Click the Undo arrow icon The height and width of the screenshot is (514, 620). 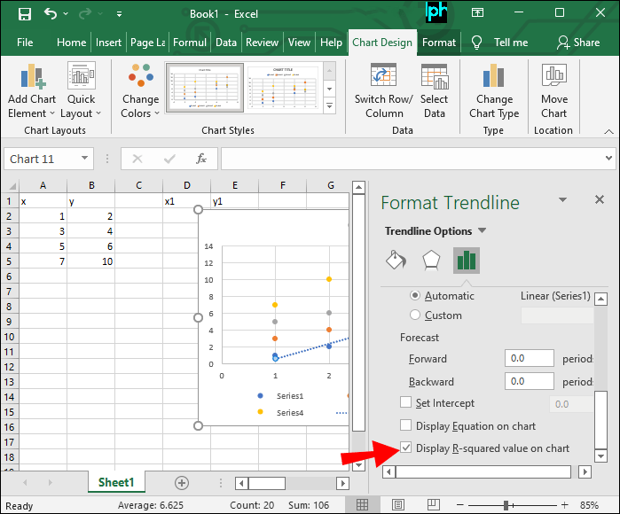(51, 14)
